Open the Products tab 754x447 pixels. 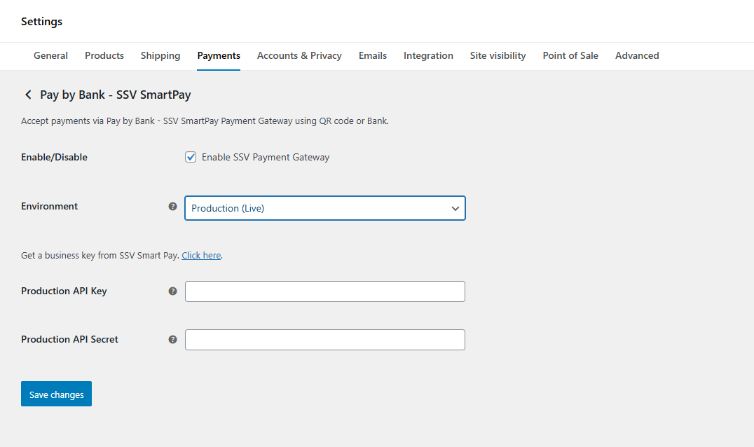(104, 55)
